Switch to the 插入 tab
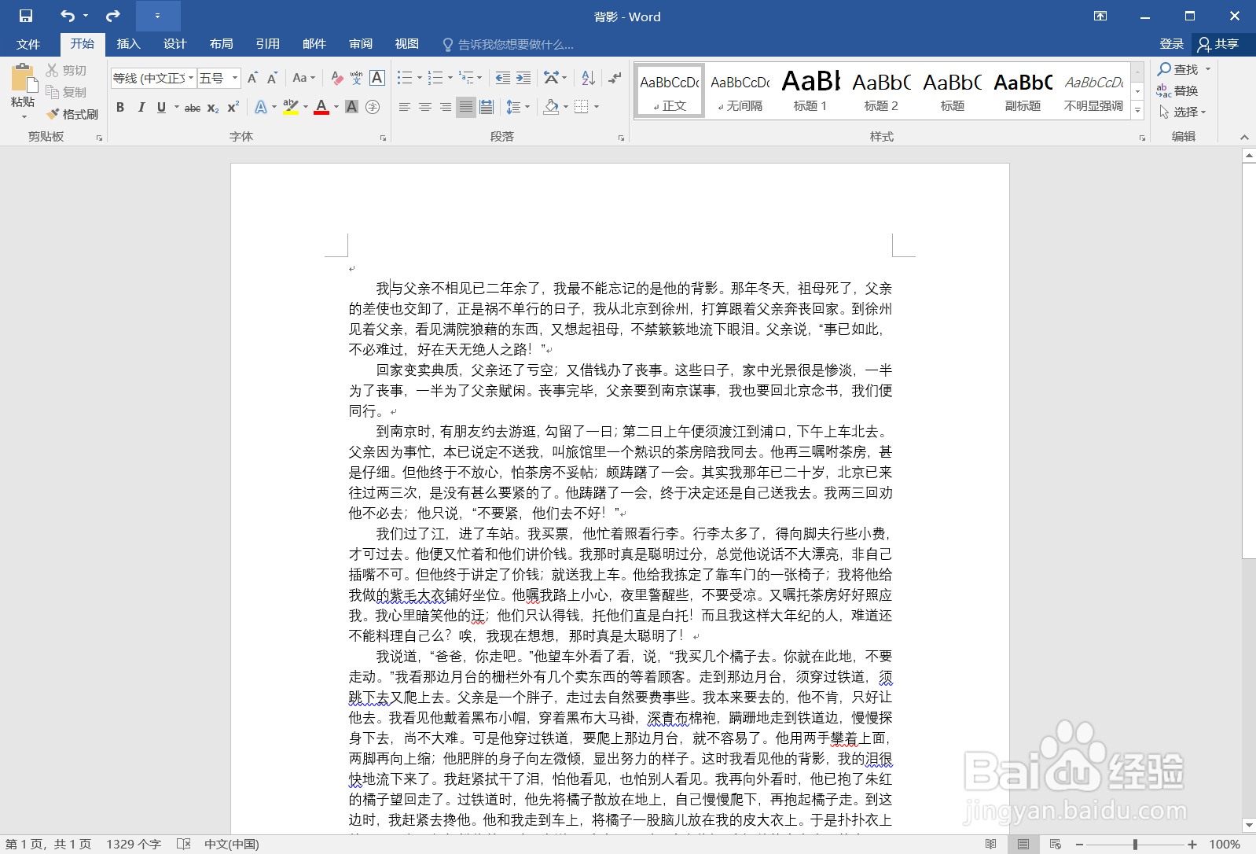 (128, 44)
